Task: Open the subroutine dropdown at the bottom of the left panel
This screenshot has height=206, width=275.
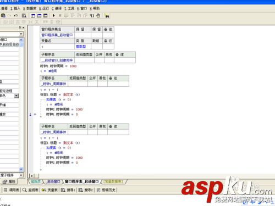Action: [x=21, y=175]
